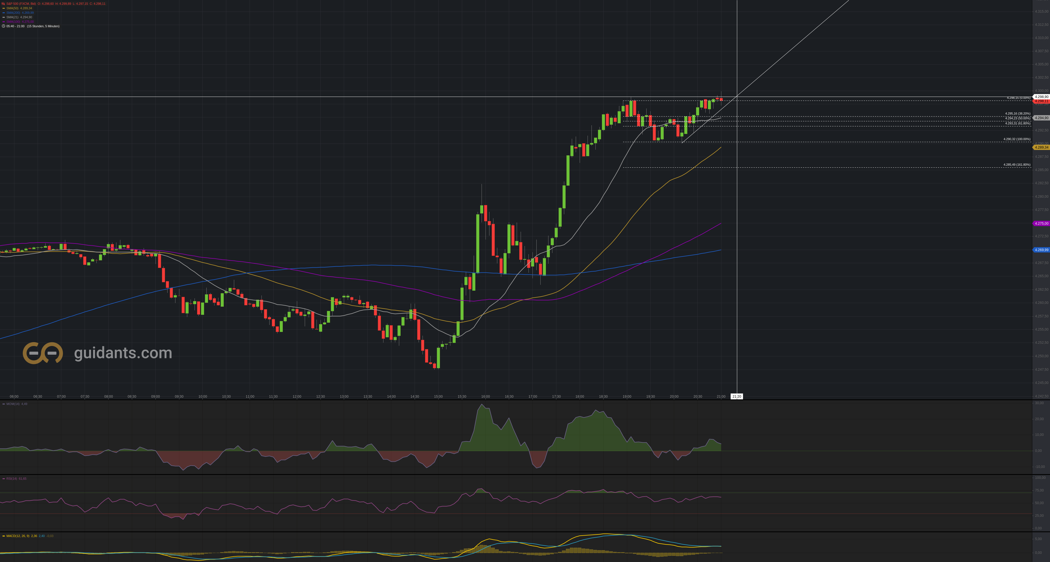Click the blue SMA(200) legend marker
This screenshot has width=1050, height=562.
click(x=4, y=13)
